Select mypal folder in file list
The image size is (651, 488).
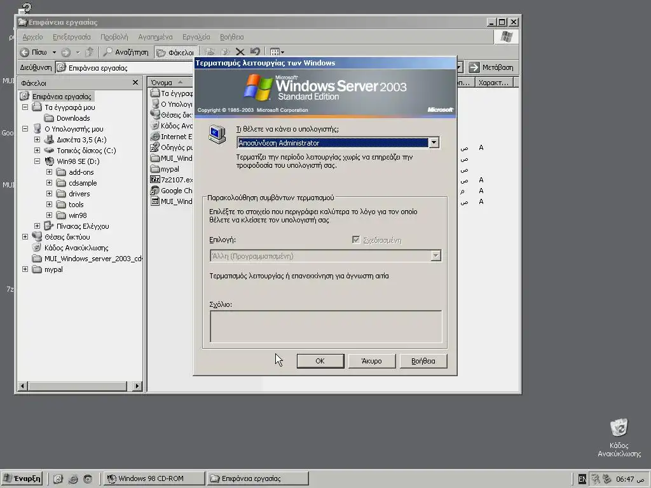[x=165, y=169]
